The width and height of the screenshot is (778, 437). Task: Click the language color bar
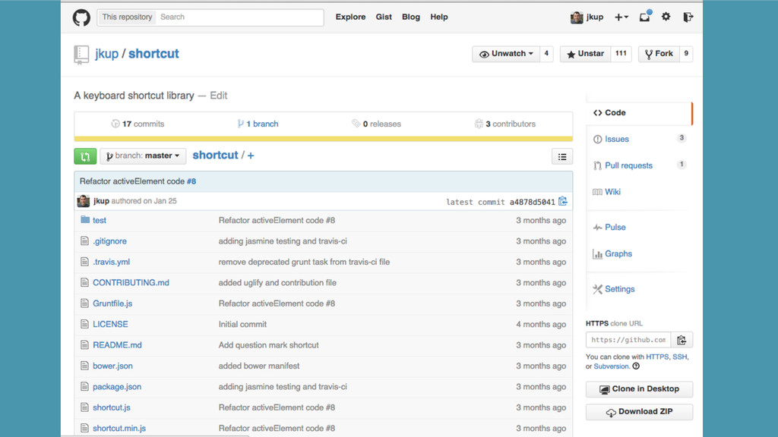point(324,140)
